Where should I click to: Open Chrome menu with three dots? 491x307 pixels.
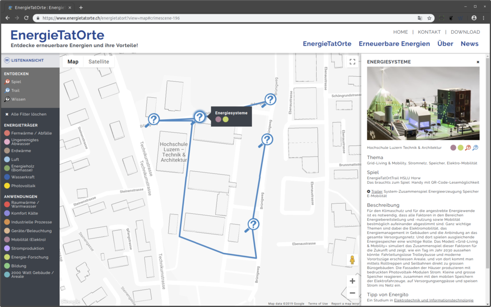point(483,18)
